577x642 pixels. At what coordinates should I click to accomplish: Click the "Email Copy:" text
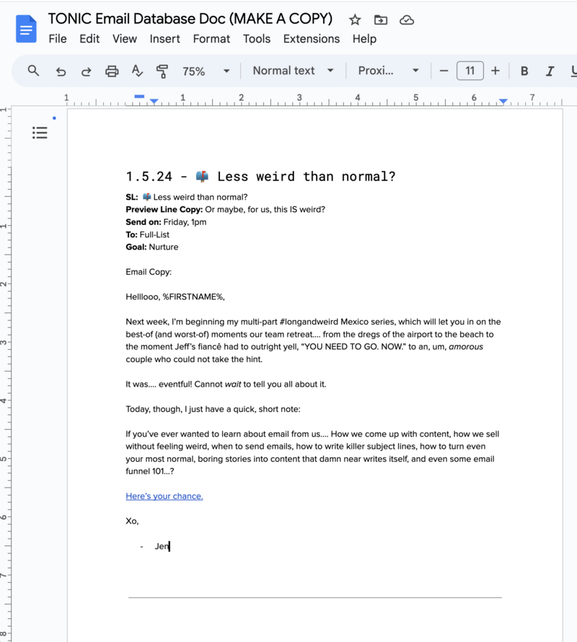click(149, 272)
